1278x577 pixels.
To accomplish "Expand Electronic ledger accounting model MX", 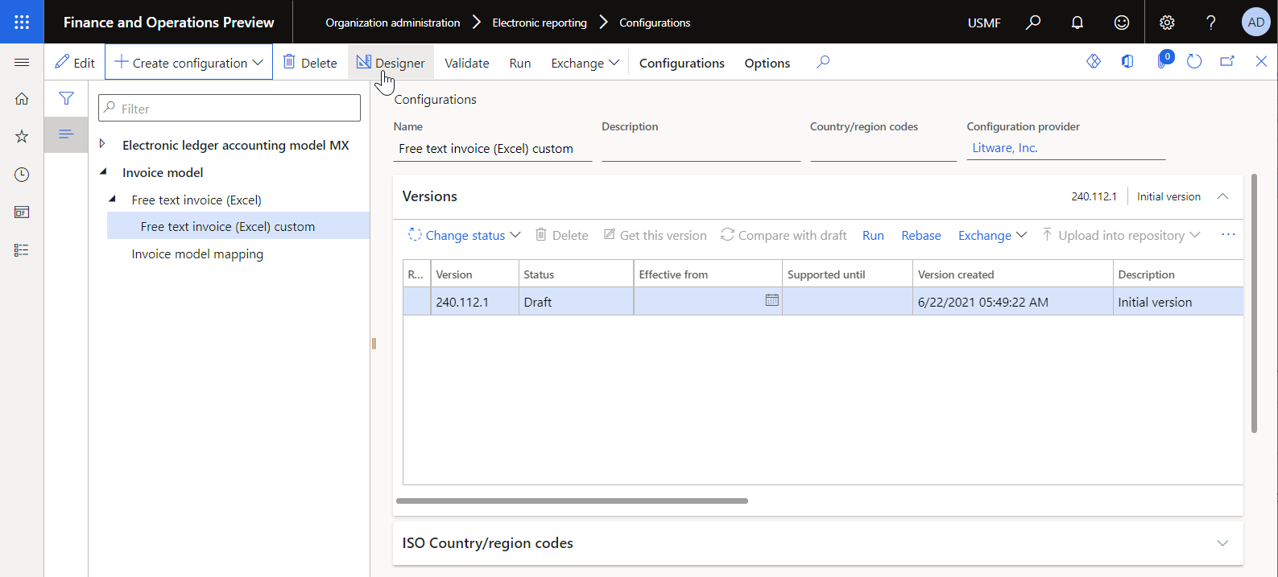I will [102, 144].
